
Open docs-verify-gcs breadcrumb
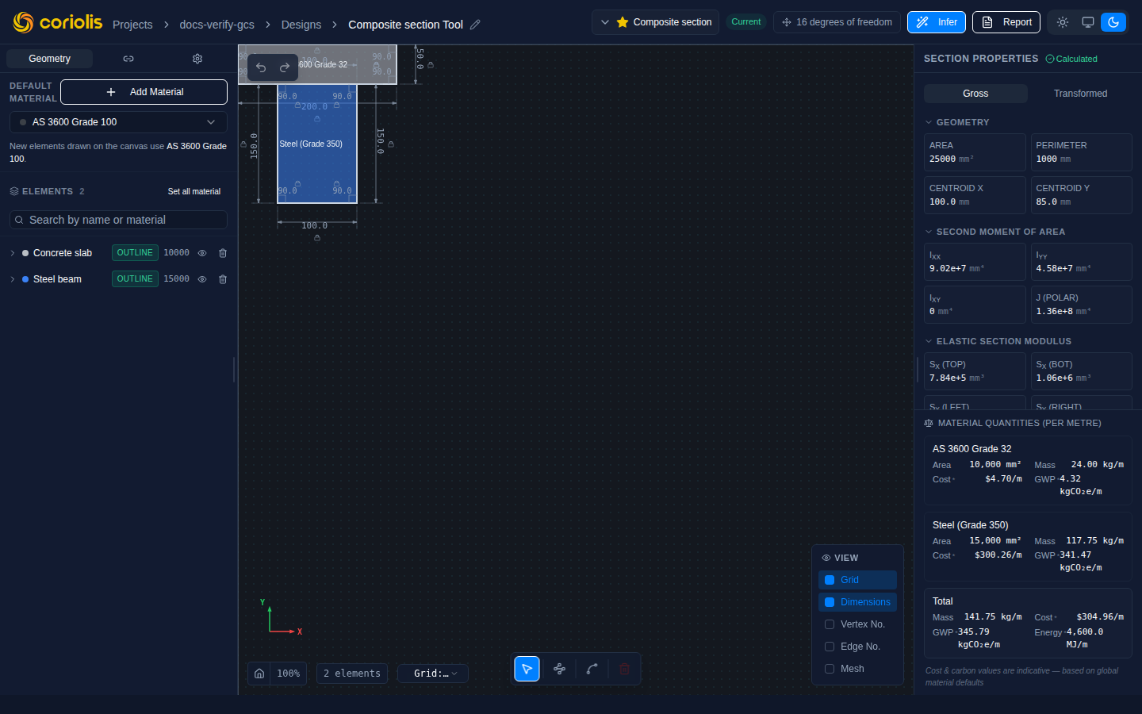(x=217, y=25)
